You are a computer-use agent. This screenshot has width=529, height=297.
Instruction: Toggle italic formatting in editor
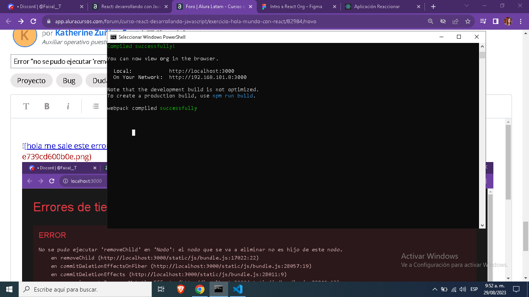pos(68,106)
